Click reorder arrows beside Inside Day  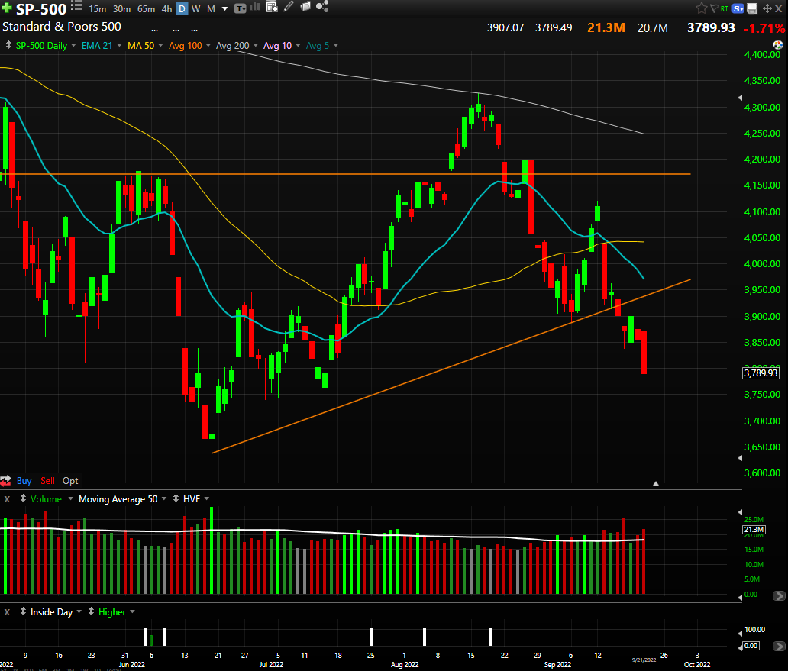point(23,611)
